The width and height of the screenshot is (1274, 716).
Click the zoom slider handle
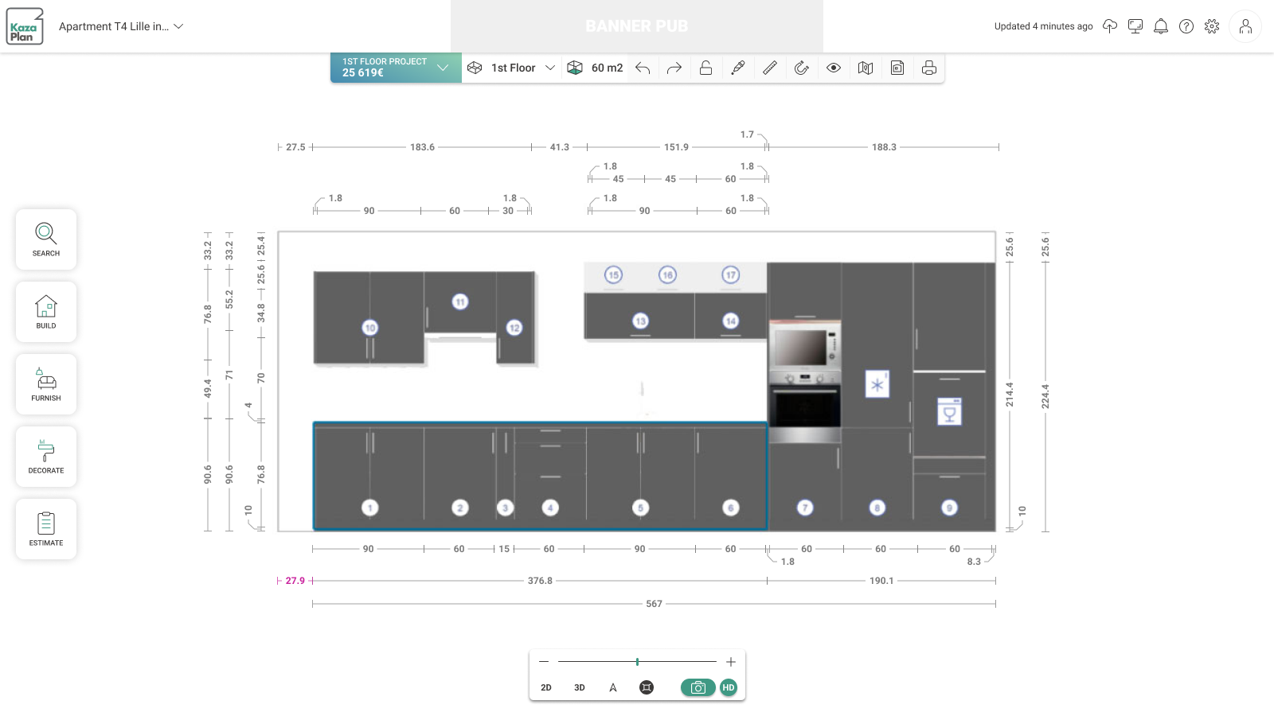(637, 661)
